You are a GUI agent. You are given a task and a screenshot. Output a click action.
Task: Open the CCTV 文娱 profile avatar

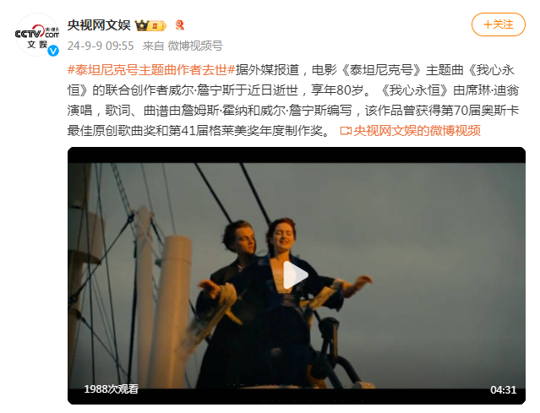[37, 35]
